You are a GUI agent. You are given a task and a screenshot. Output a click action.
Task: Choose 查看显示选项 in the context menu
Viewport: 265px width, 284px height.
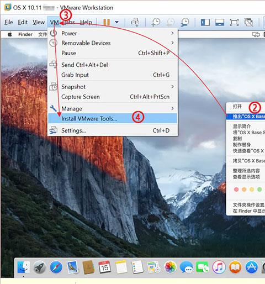click(246, 177)
